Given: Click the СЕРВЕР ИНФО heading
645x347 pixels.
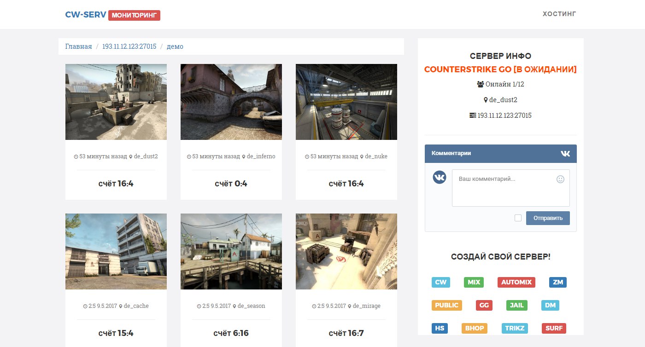Looking at the screenshot, I should 500,56.
